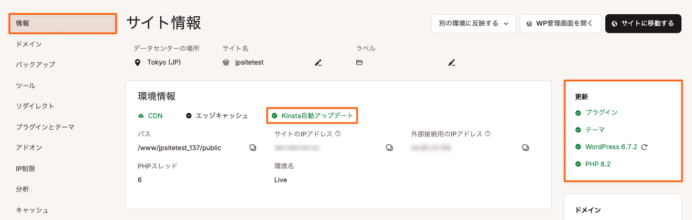The image size is (692, 220).
Task: Click the cloud CDN icon in 環境情報
Action: 141,116
